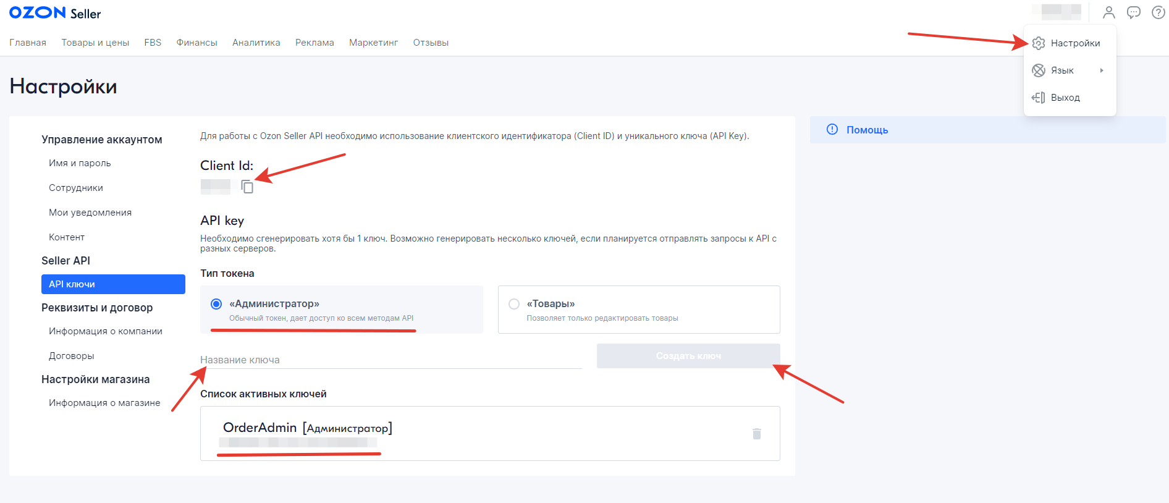Viewport: 1169px width, 503px height.
Task: Expand the Помощь help panel
Action: (987, 130)
